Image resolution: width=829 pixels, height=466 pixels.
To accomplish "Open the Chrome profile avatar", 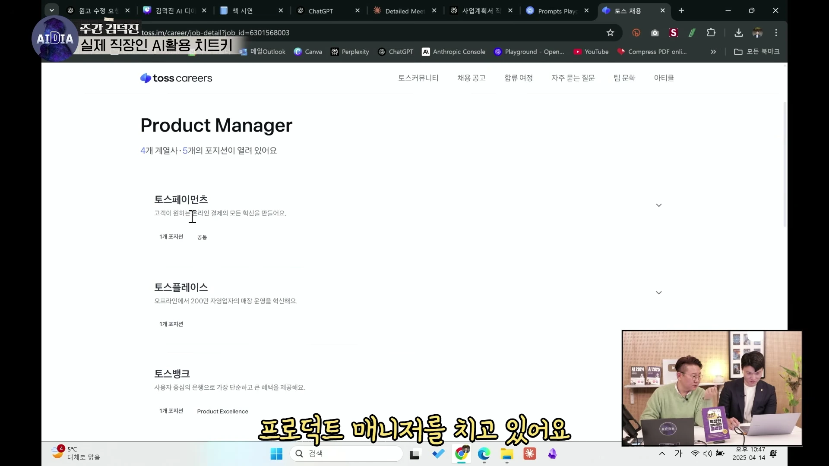I will coord(757,33).
